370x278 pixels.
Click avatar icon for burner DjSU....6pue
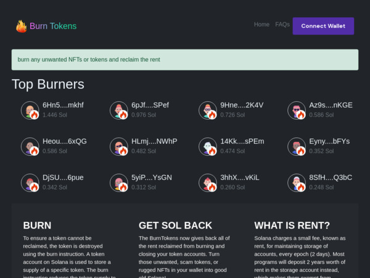click(x=30, y=182)
